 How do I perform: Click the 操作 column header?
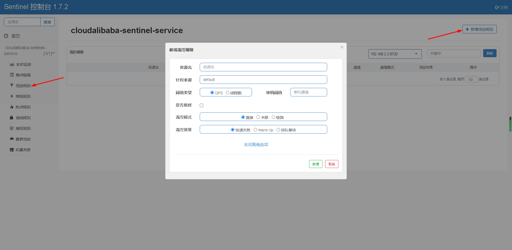click(473, 67)
